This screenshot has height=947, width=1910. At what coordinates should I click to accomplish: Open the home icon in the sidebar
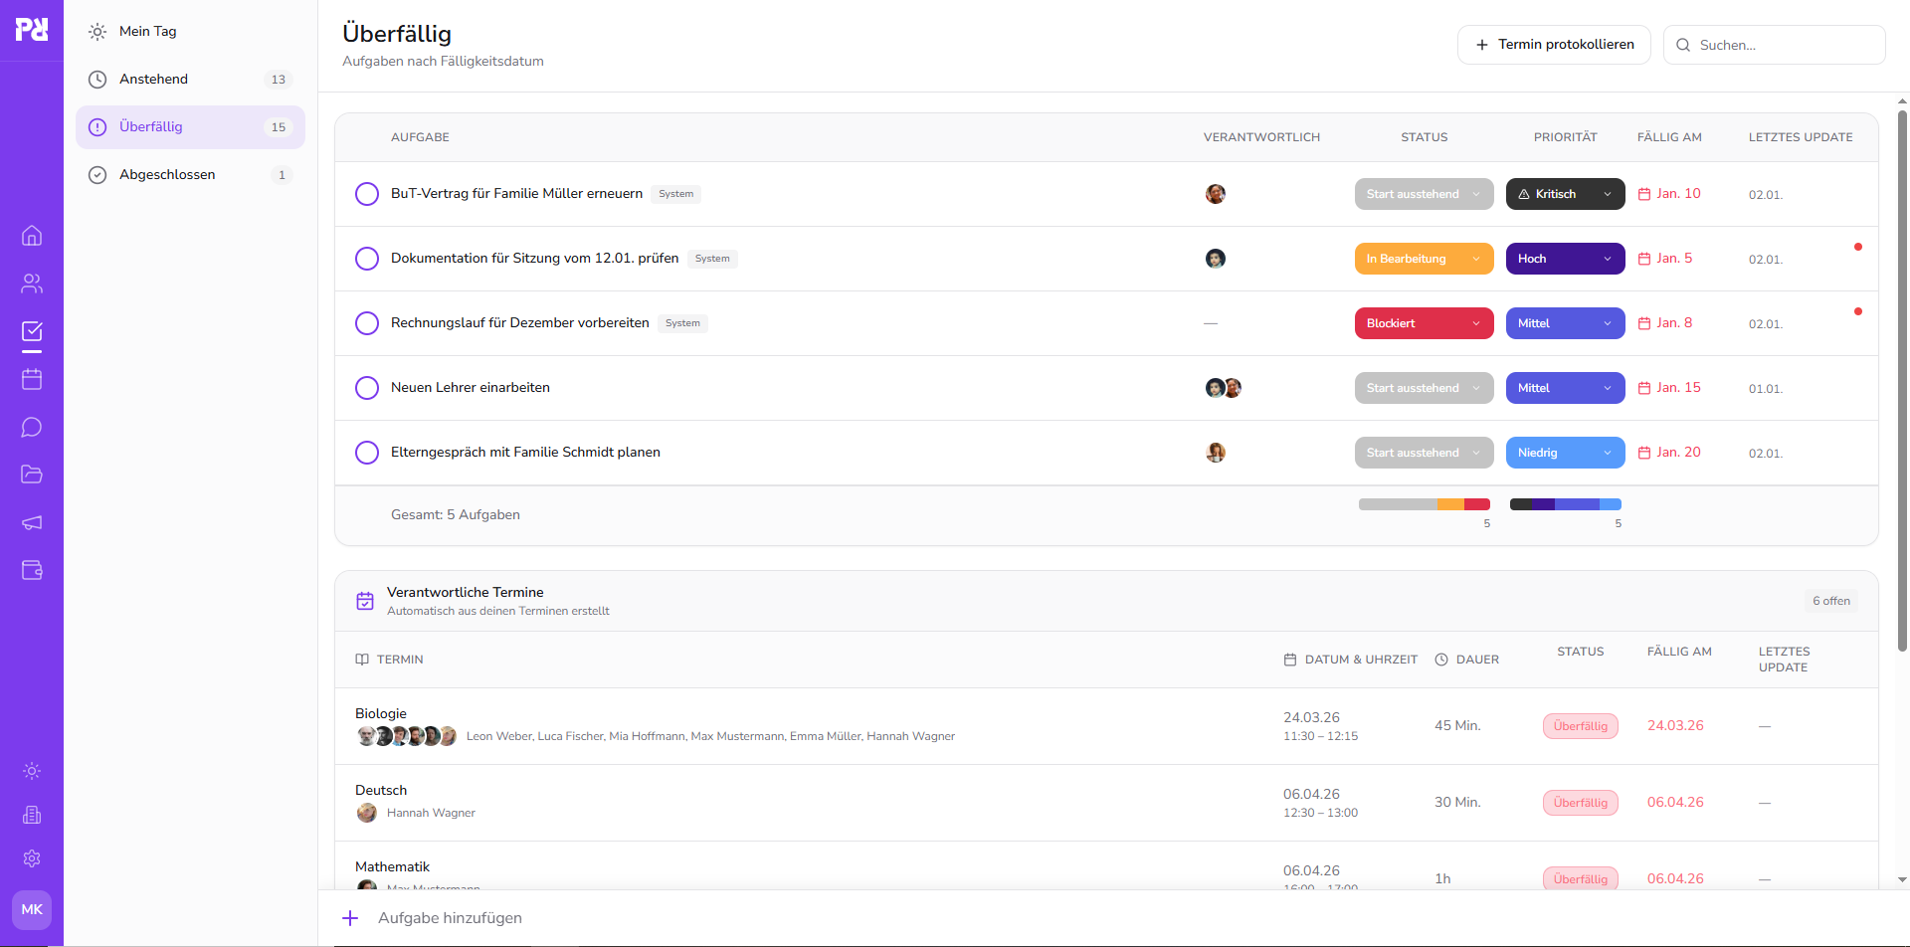point(32,236)
